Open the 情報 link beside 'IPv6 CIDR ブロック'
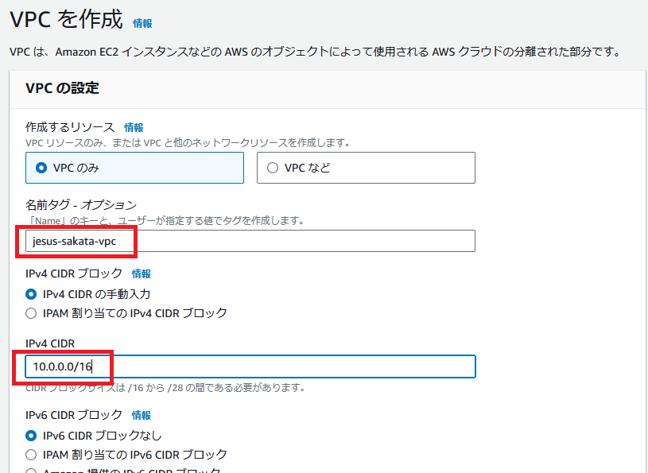Image resolution: width=648 pixels, height=473 pixels. tap(141, 415)
